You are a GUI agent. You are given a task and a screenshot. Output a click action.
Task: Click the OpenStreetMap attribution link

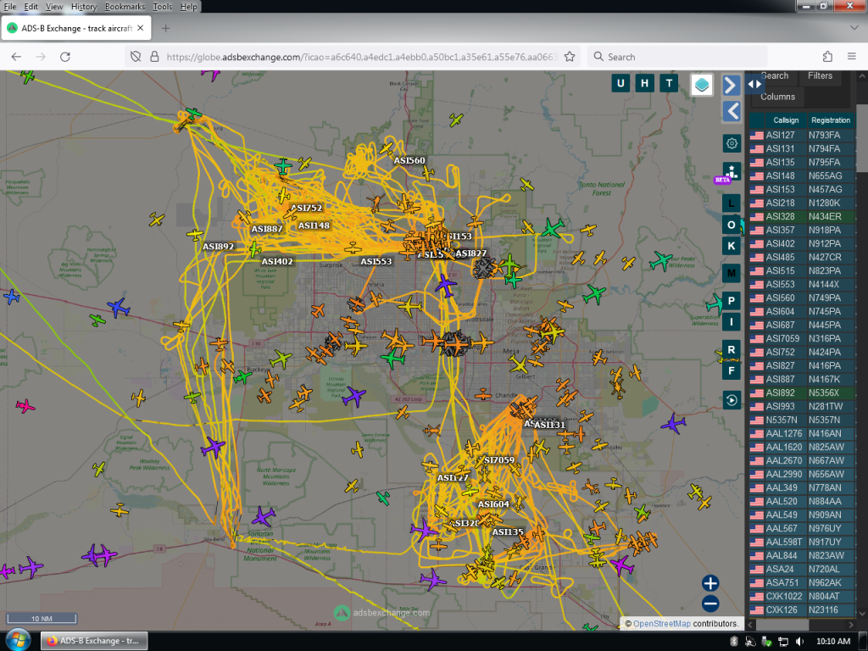[661, 624]
